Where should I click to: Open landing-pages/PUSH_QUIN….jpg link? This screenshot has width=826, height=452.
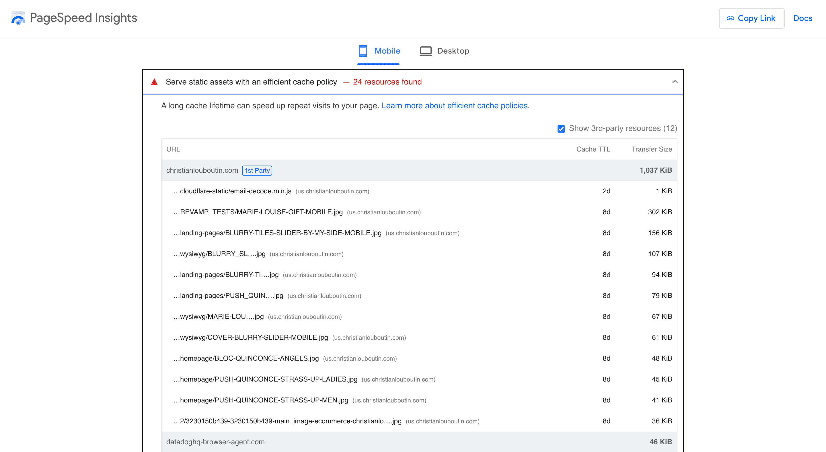point(228,295)
